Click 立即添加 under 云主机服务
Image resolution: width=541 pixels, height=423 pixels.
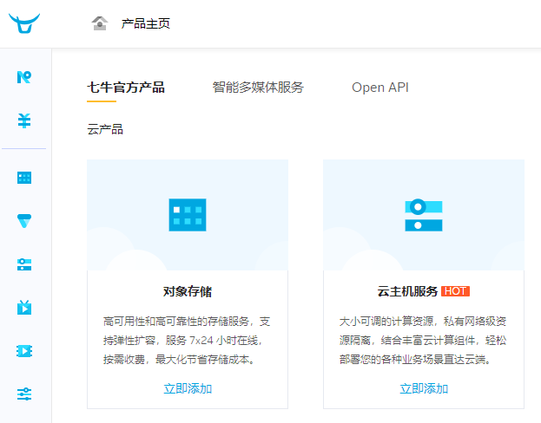[424, 388]
